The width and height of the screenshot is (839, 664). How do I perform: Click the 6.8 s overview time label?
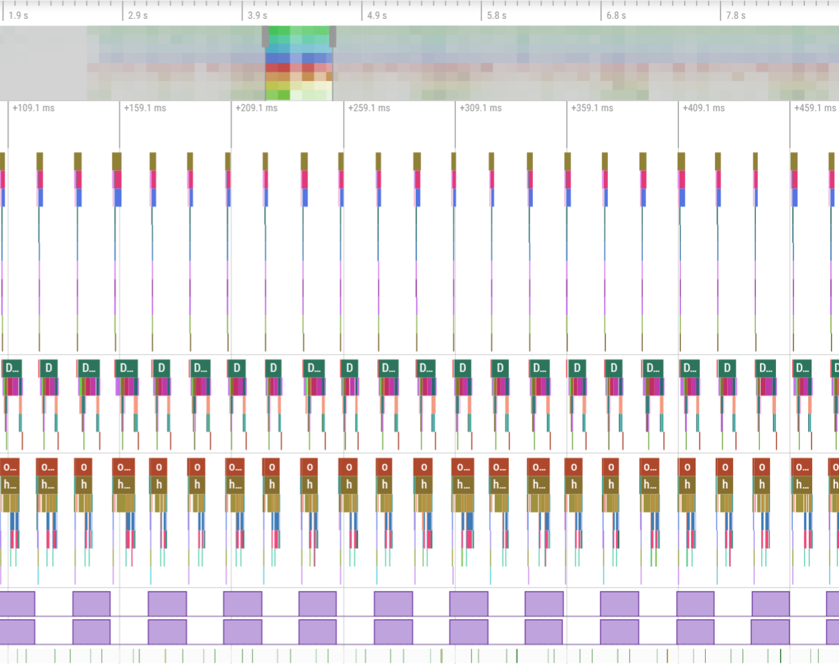pyautogui.click(x=616, y=15)
